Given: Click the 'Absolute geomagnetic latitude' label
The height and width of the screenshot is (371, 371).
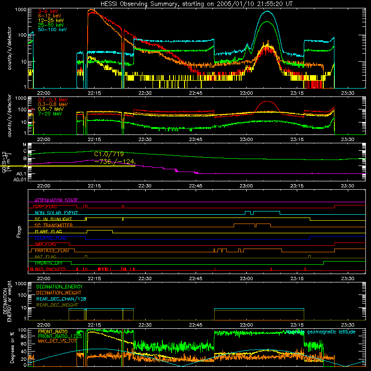Looking at the screenshot, I should (320, 332).
